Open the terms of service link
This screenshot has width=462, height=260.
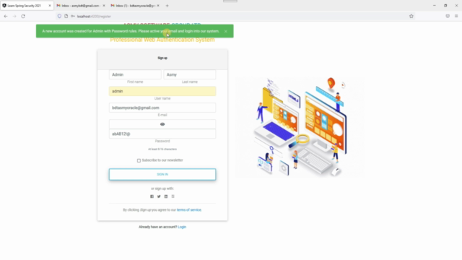pos(189,210)
